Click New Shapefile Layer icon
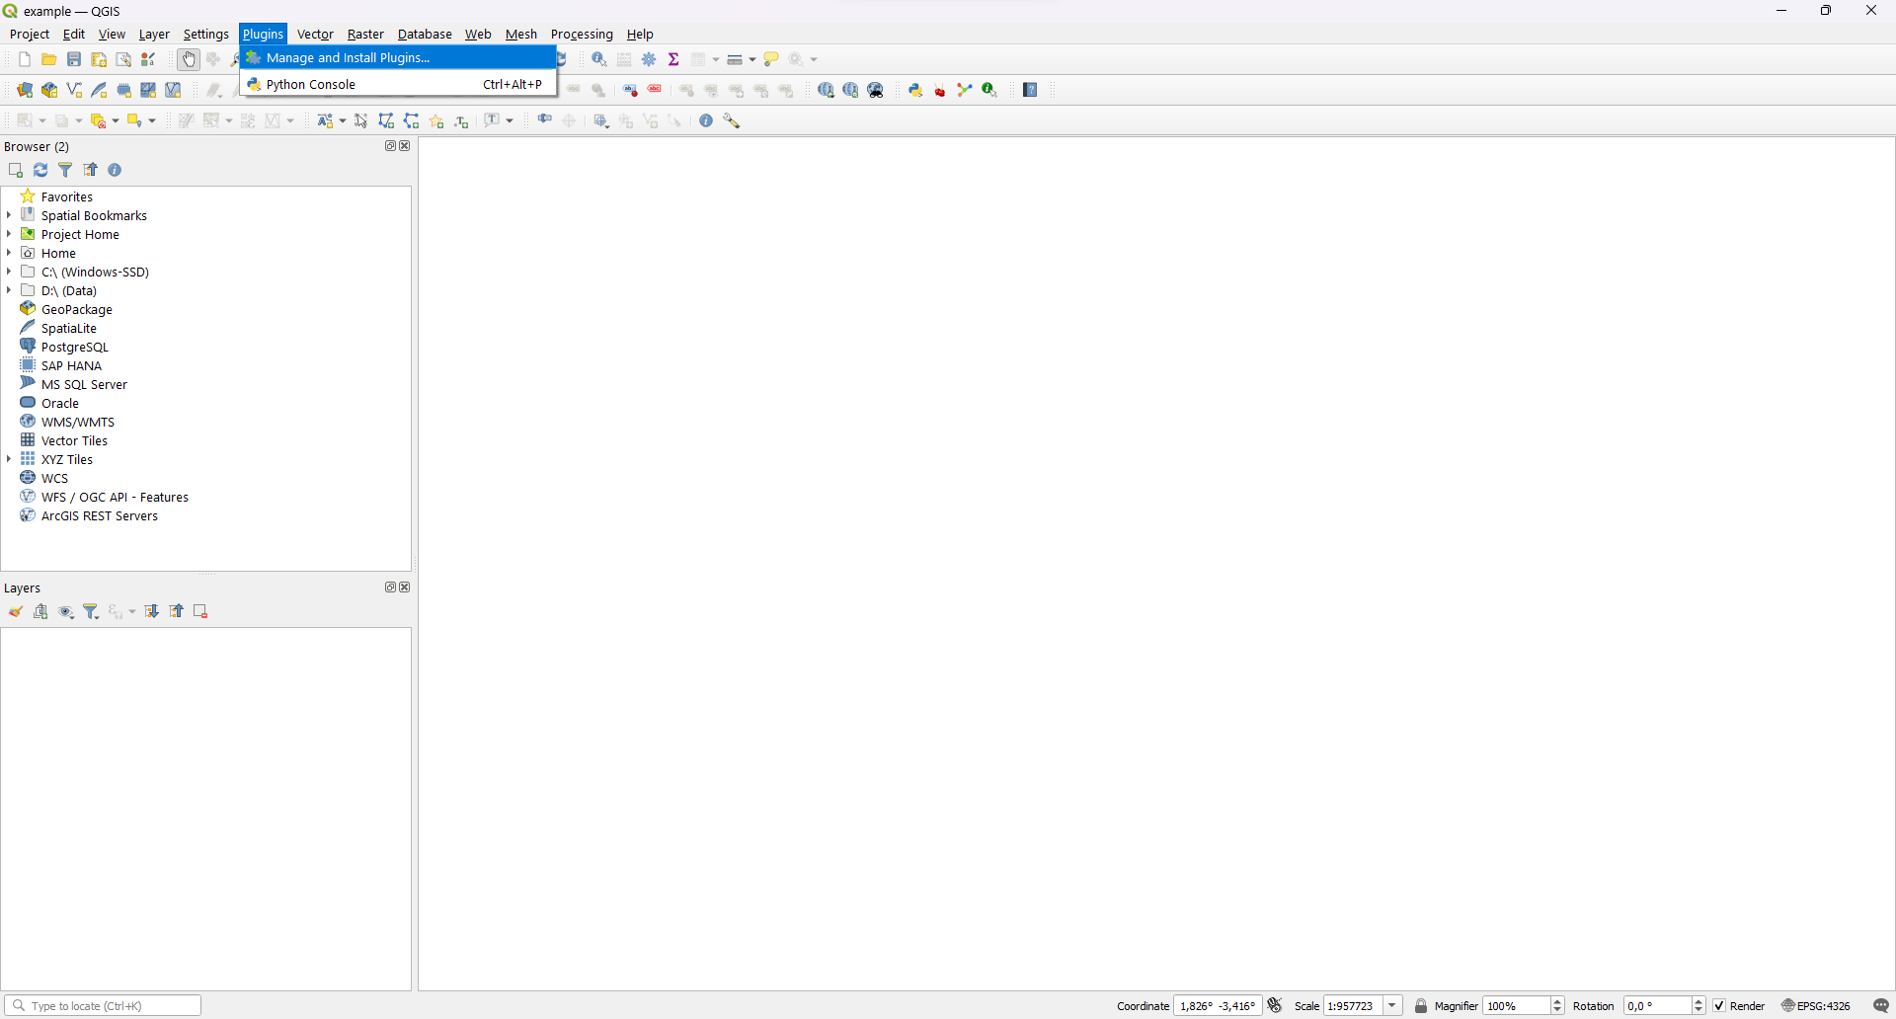Screen dimensions: 1896x1019 [x=74, y=90]
